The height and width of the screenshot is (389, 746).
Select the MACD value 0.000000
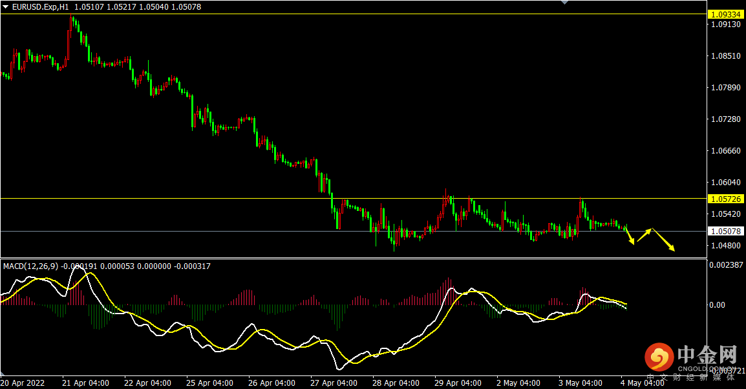pyautogui.click(x=154, y=266)
